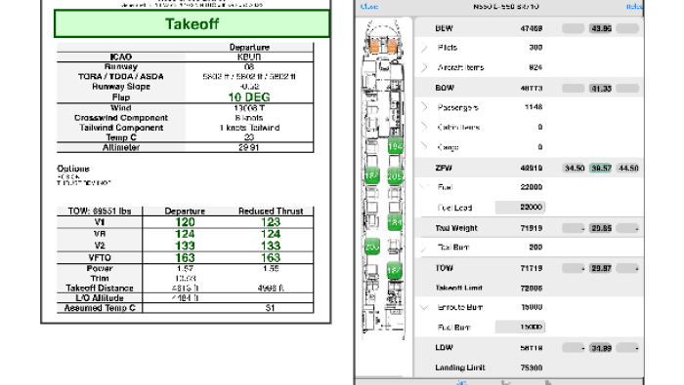Edit the Fuel Burn field 15000
Image resolution: width=684 pixels, height=385 pixels.
[x=520, y=327]
